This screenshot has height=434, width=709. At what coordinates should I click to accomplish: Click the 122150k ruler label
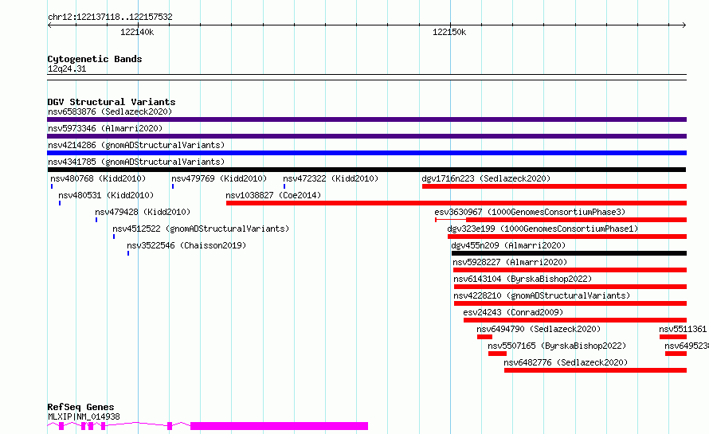449,32
